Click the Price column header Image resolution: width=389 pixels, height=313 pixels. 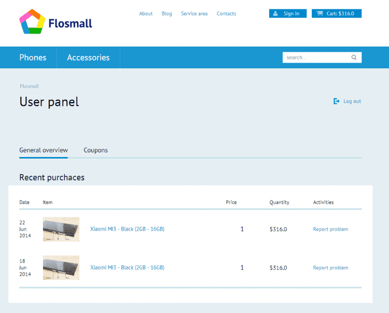[231, 202]
